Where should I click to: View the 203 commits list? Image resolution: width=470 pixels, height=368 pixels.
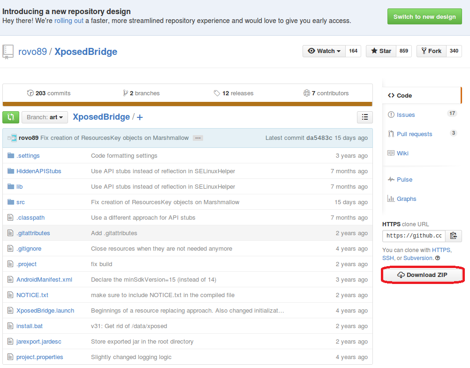(49, 93)
